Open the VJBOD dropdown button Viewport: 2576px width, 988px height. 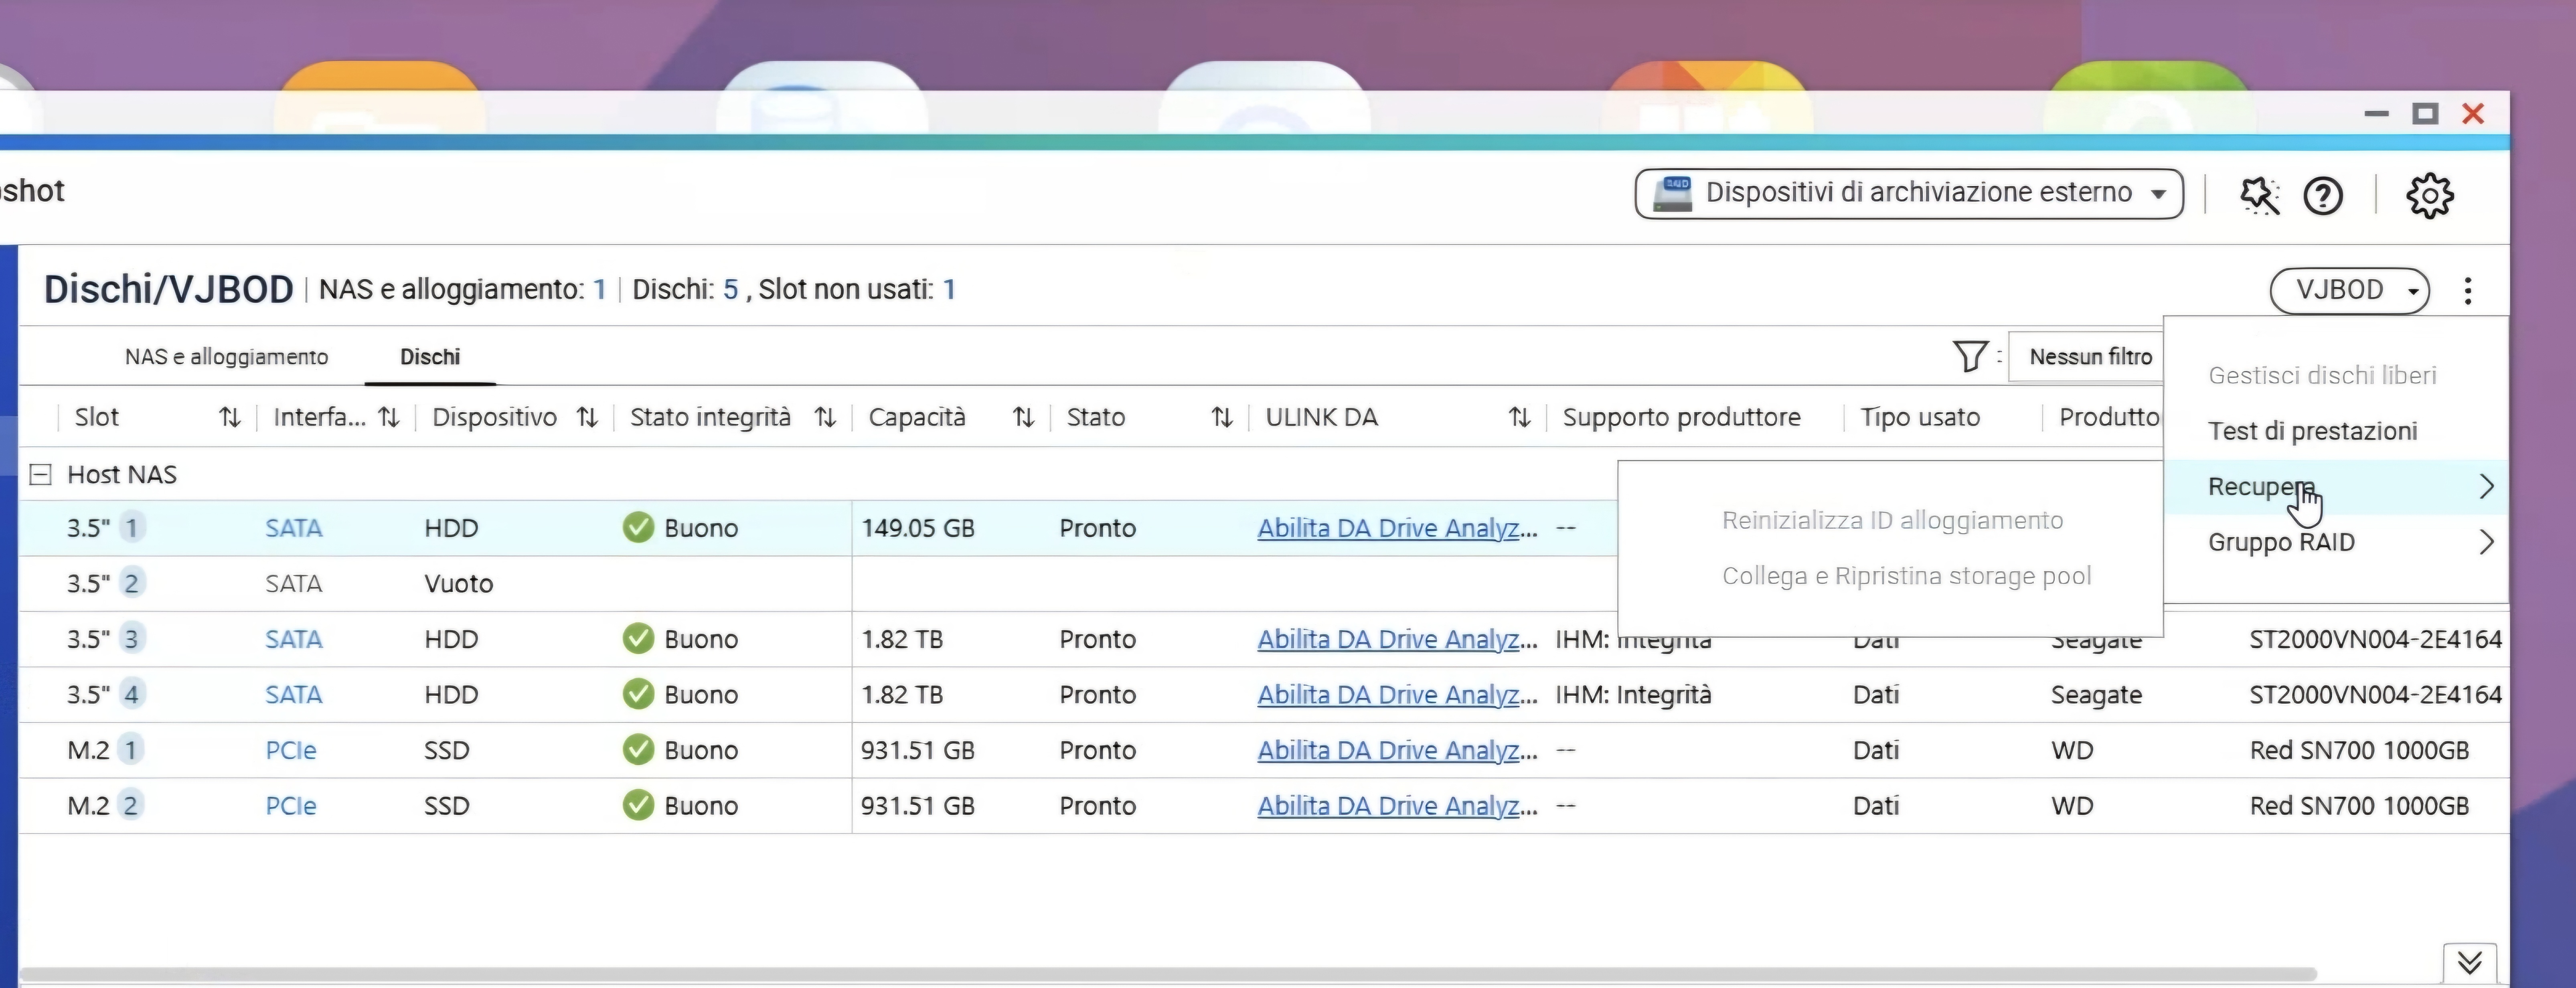tap(2349, 290)
